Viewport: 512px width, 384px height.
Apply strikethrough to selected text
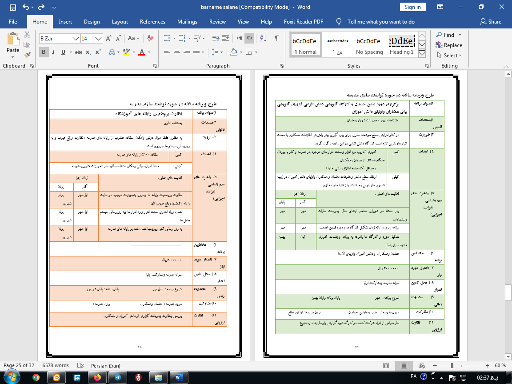click(x=79, y=52)
